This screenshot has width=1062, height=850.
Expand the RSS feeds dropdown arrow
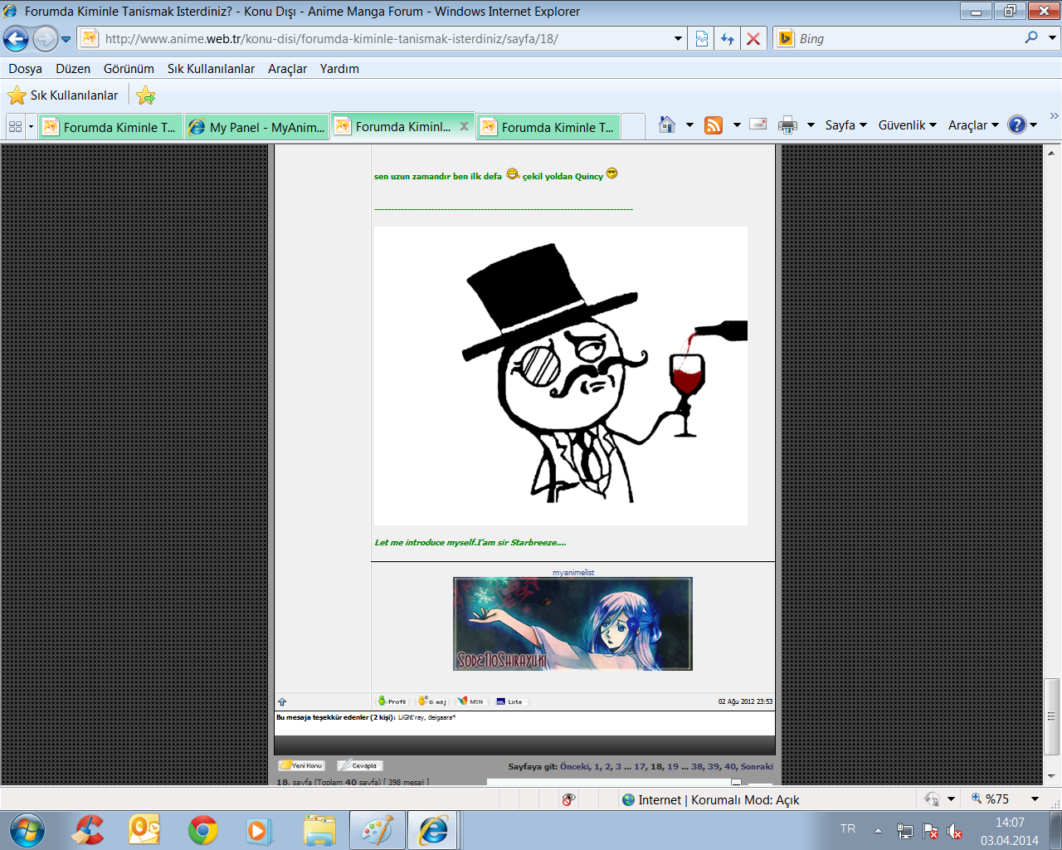click(737, 125)
